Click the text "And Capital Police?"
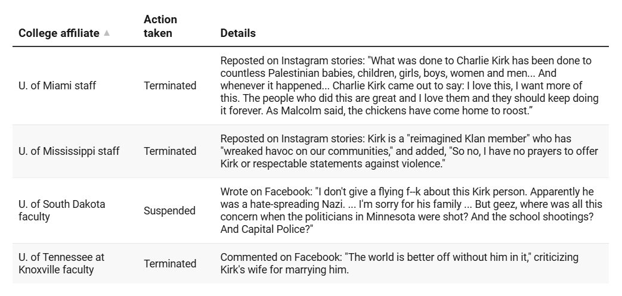This screenshot has width=622, height=296. click(x=267, y=229)
